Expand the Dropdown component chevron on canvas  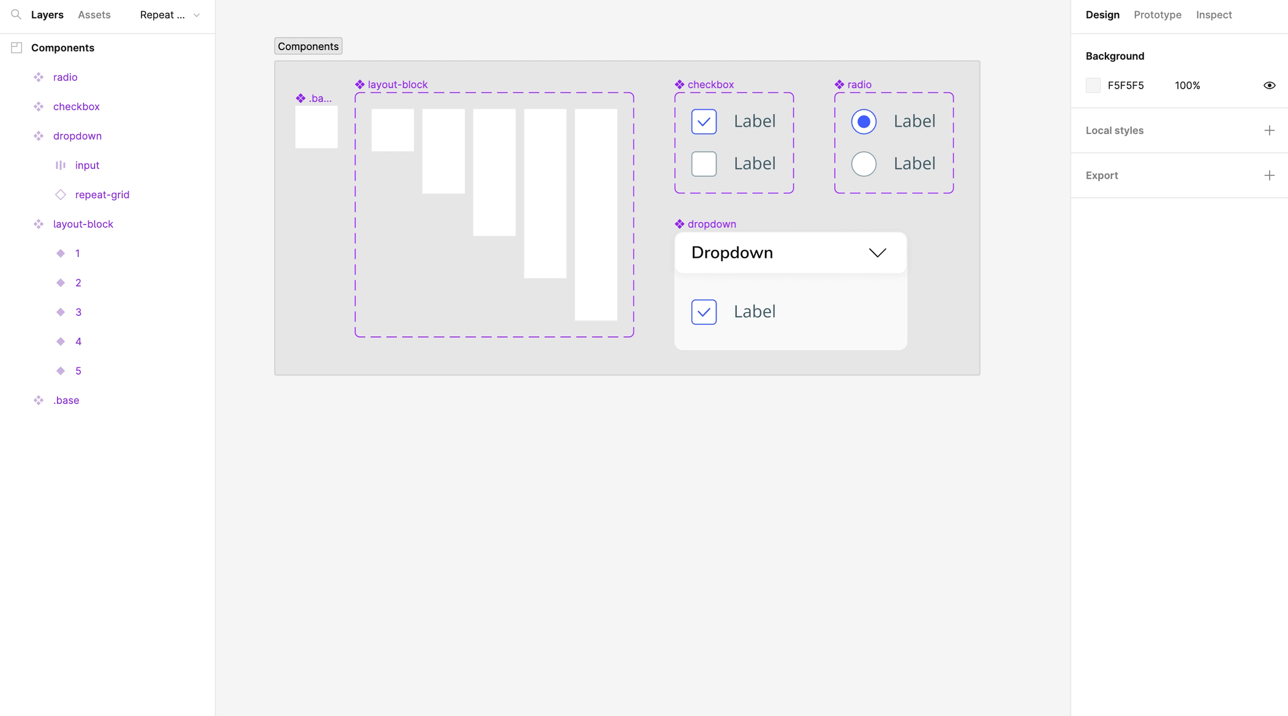[x=877, y=253]
